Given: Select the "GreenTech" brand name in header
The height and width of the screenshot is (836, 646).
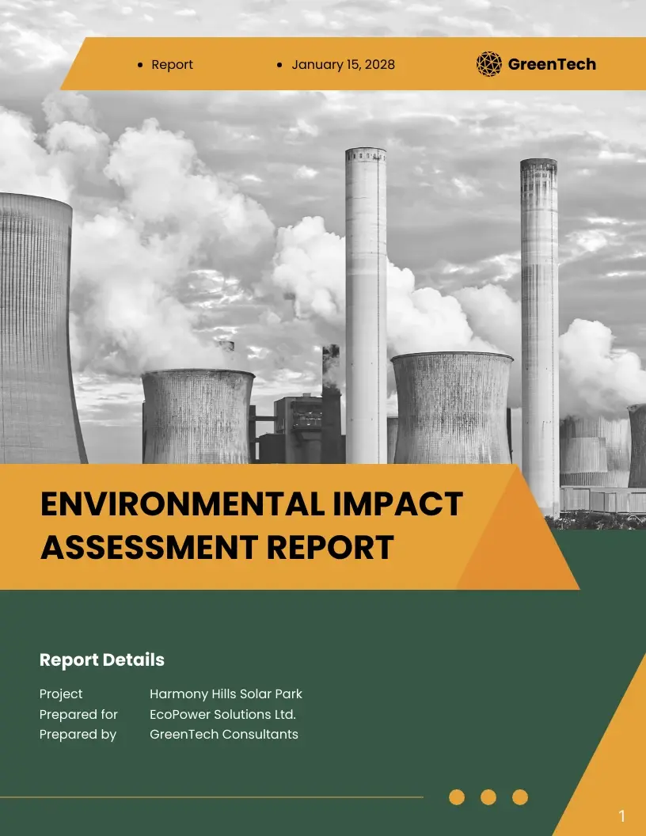Looking at the screenshot, I should 552,64.
